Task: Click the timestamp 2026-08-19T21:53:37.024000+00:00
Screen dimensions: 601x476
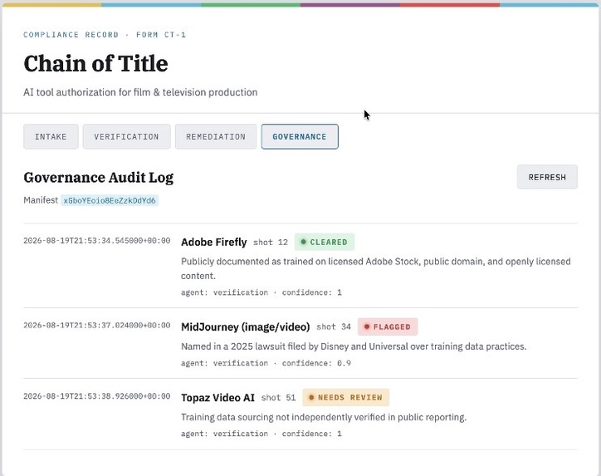Action: (97, 326)
